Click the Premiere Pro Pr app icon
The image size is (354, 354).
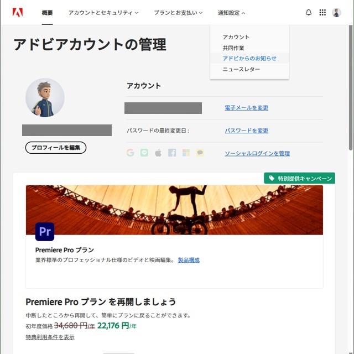tap(45, 232)
